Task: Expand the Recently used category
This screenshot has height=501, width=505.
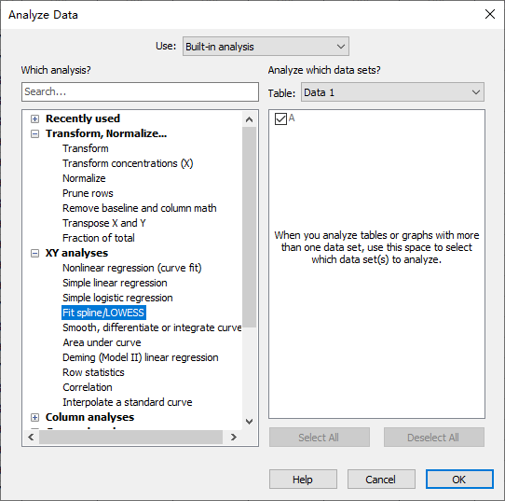Action: 34,119
